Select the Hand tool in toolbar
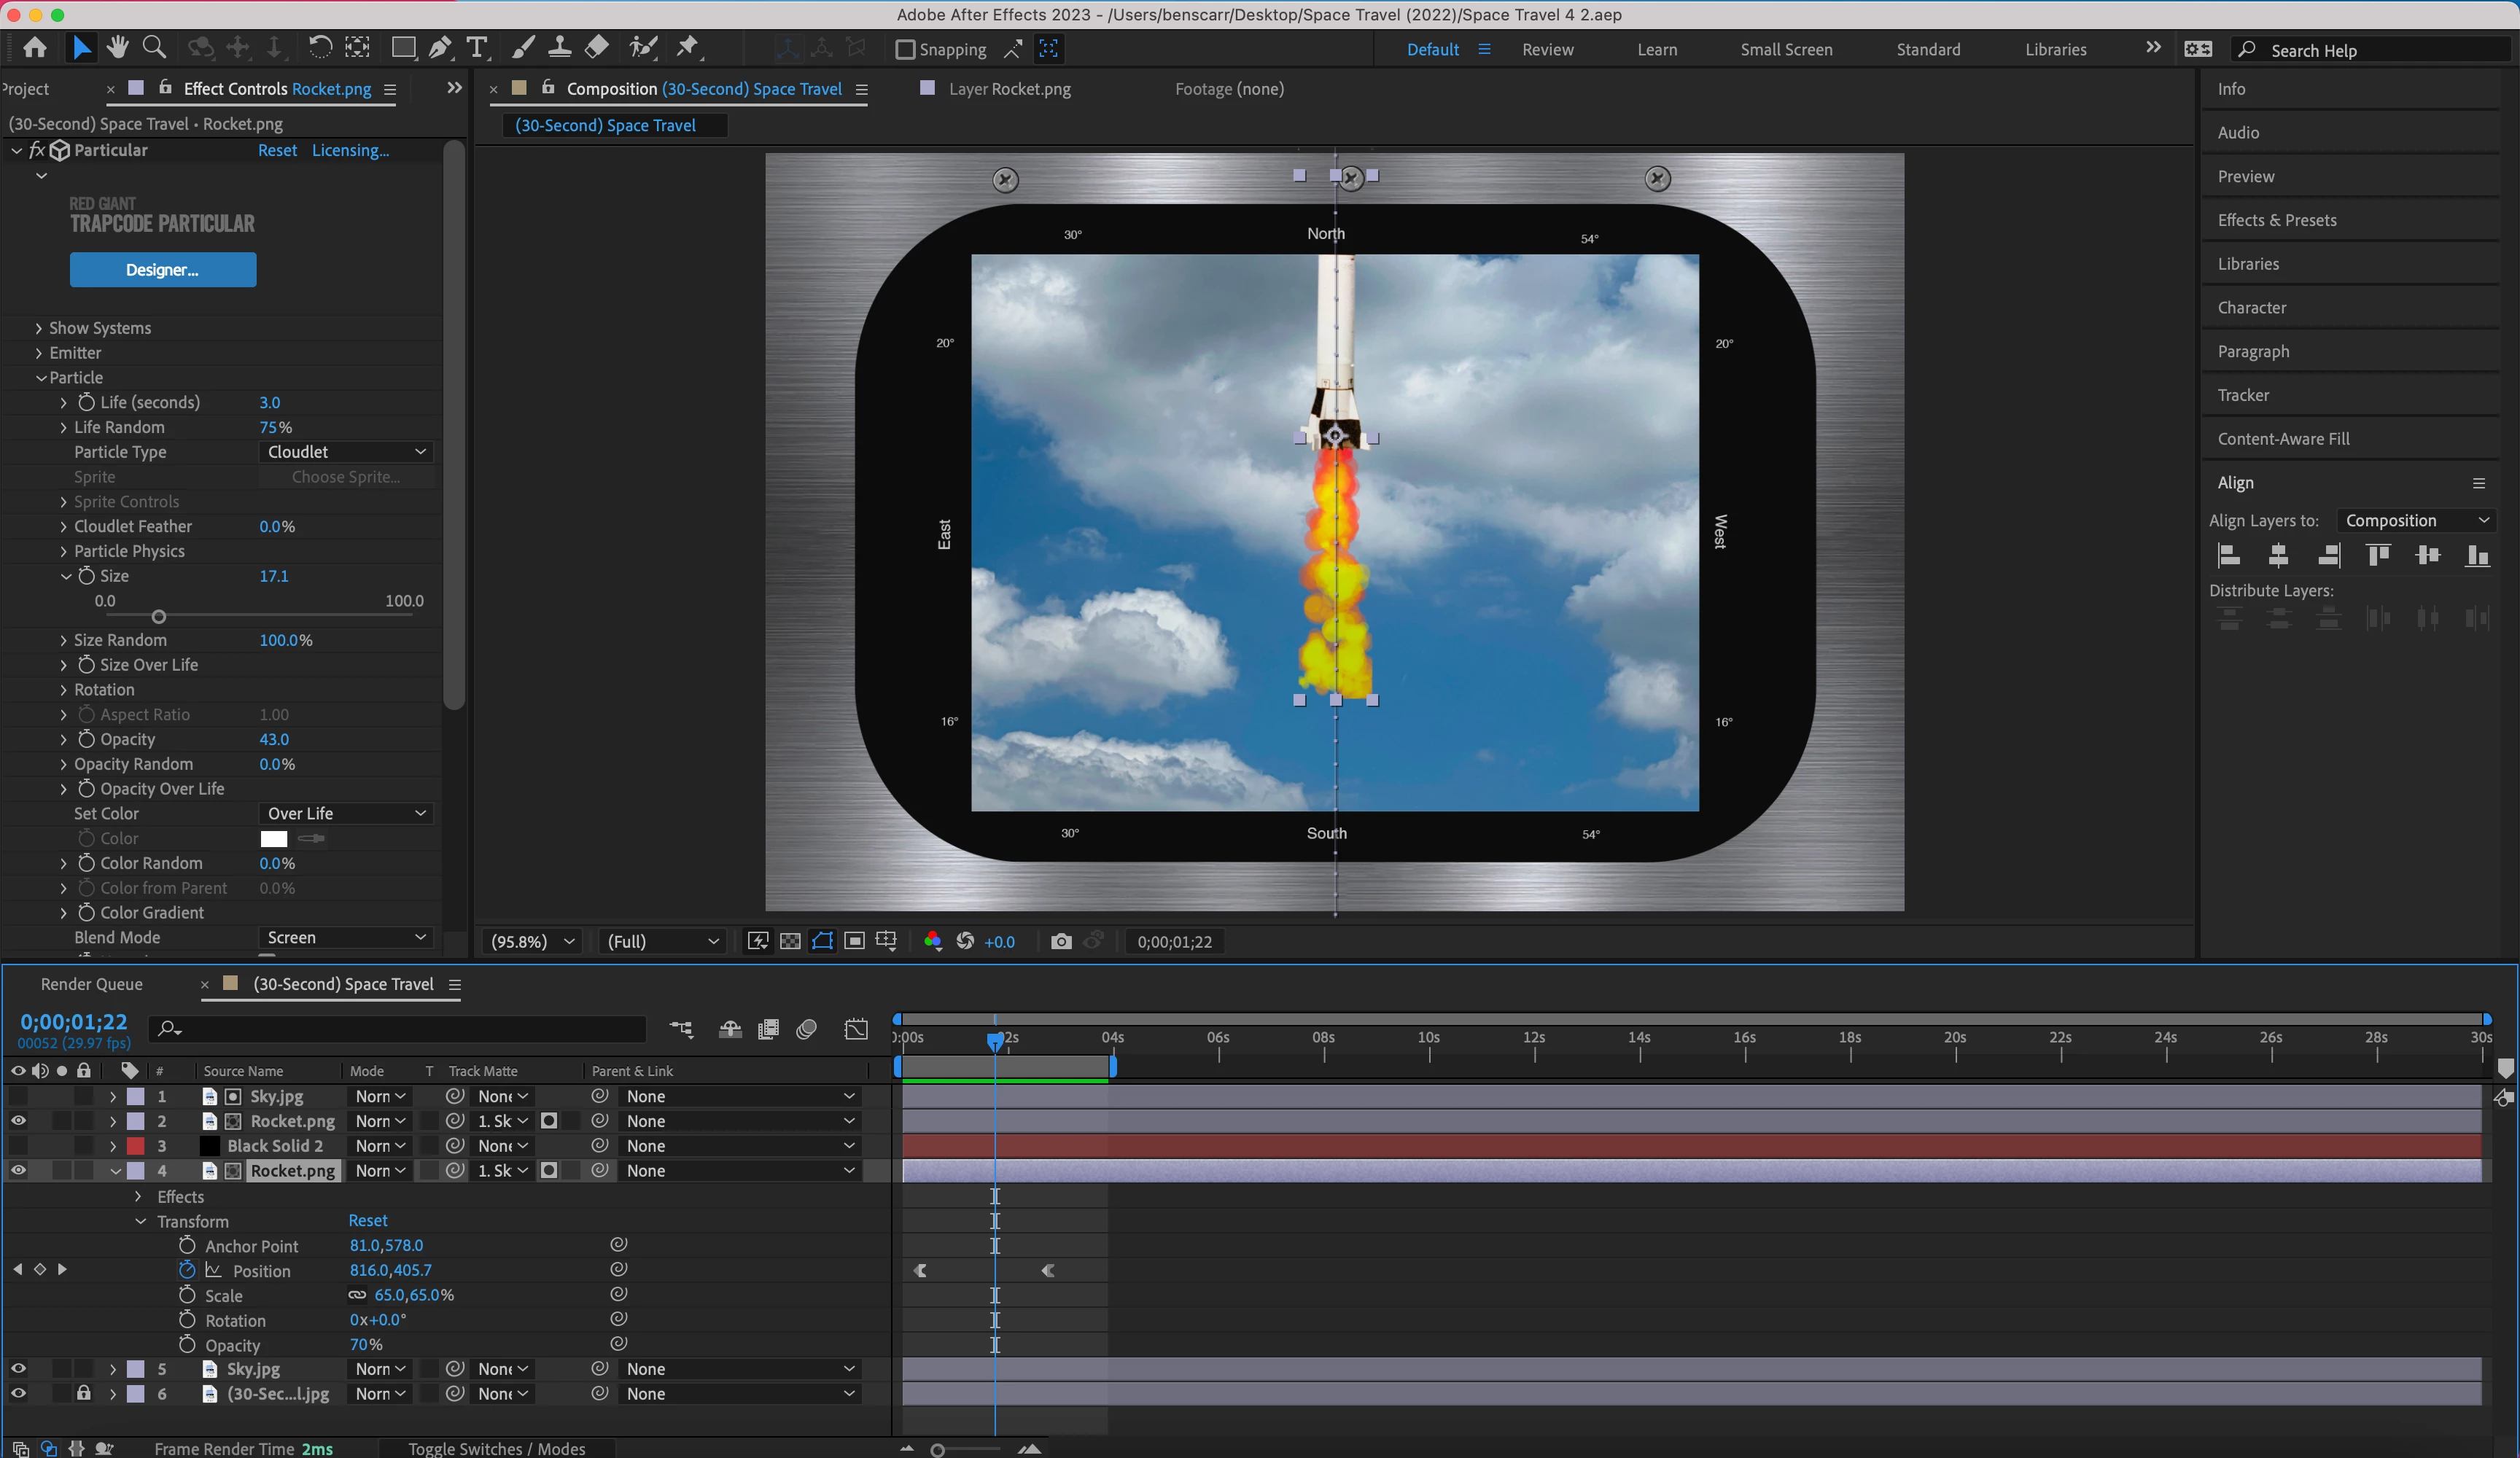This screenshot has width=2520, height=1458. (x=118, y=47)
